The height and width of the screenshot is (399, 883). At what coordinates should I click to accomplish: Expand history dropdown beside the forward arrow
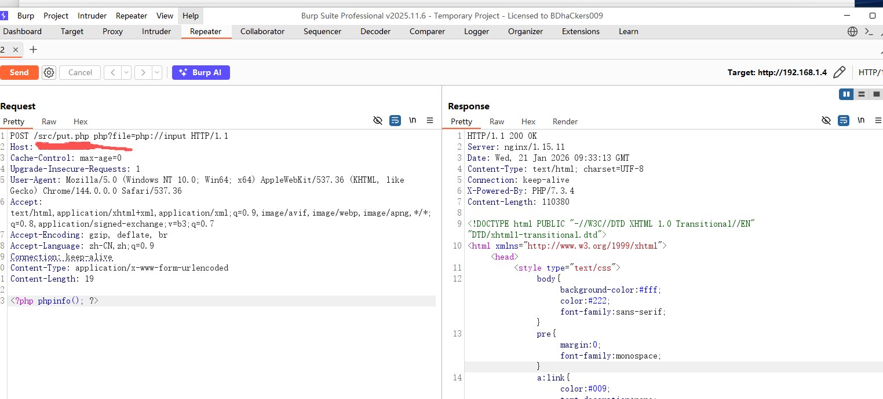157,72
